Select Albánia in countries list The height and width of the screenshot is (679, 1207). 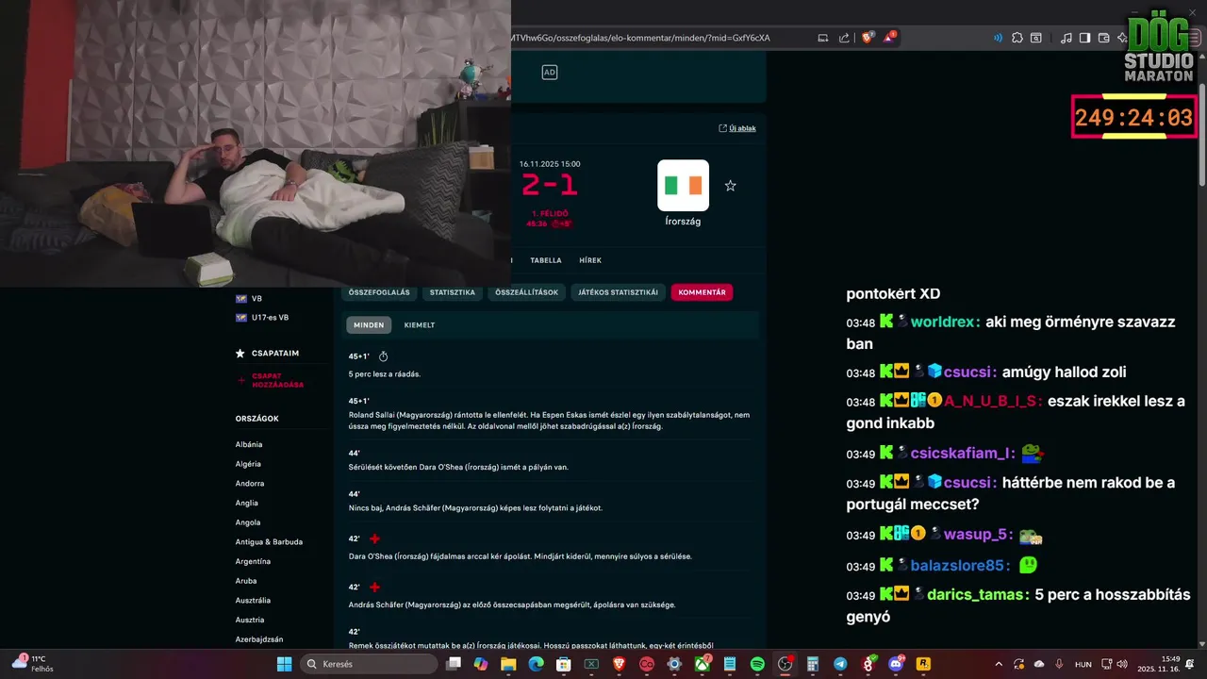point(249,444)
